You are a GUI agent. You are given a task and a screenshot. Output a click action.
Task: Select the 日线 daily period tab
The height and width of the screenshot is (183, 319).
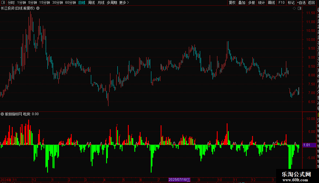pos(82,3)
